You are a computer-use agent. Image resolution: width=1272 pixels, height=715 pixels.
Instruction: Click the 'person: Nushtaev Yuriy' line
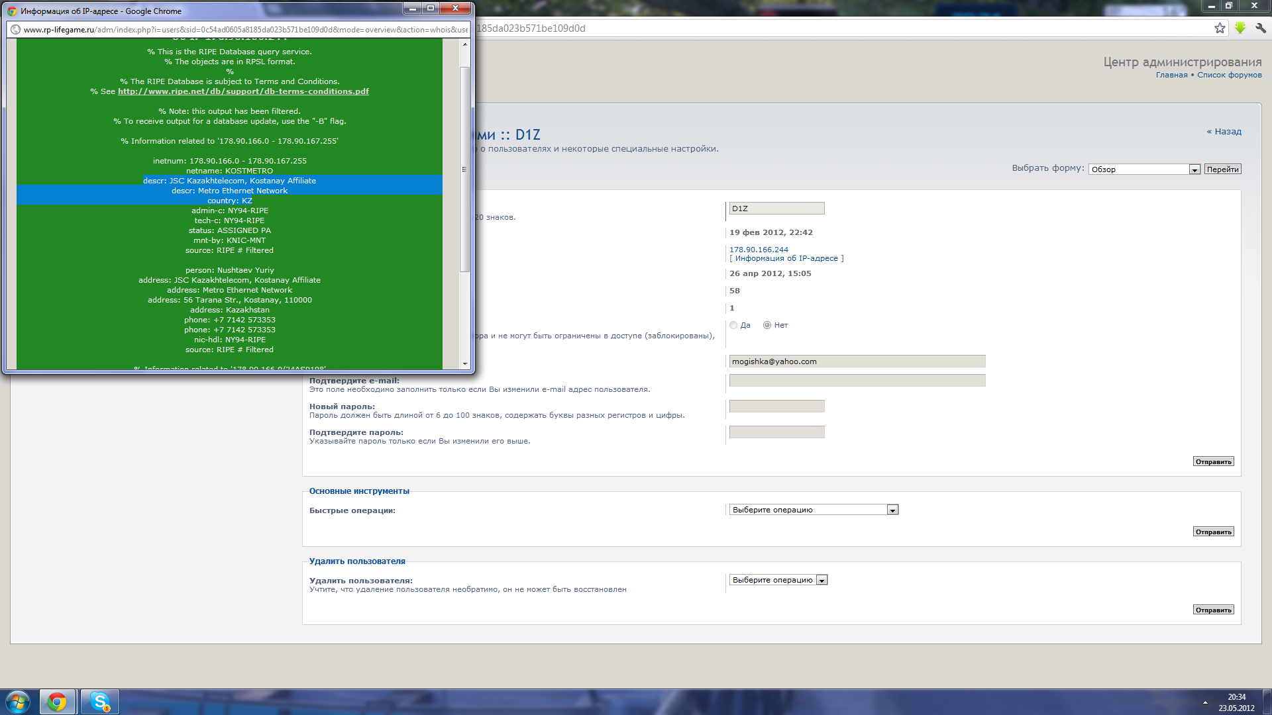(229, 270)
